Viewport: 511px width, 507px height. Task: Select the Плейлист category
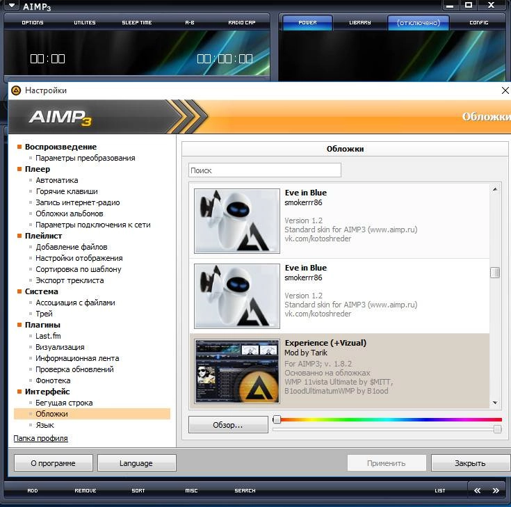(x=43, y=236)
